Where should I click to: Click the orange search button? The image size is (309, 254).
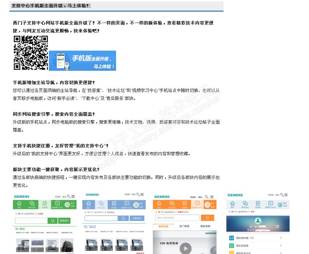click(208, 218)
